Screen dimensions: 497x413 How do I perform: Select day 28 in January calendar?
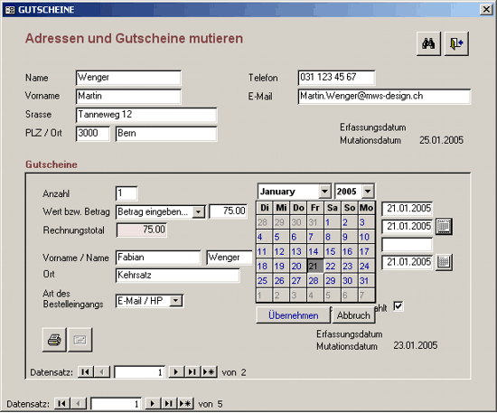(x=314, y=281)
